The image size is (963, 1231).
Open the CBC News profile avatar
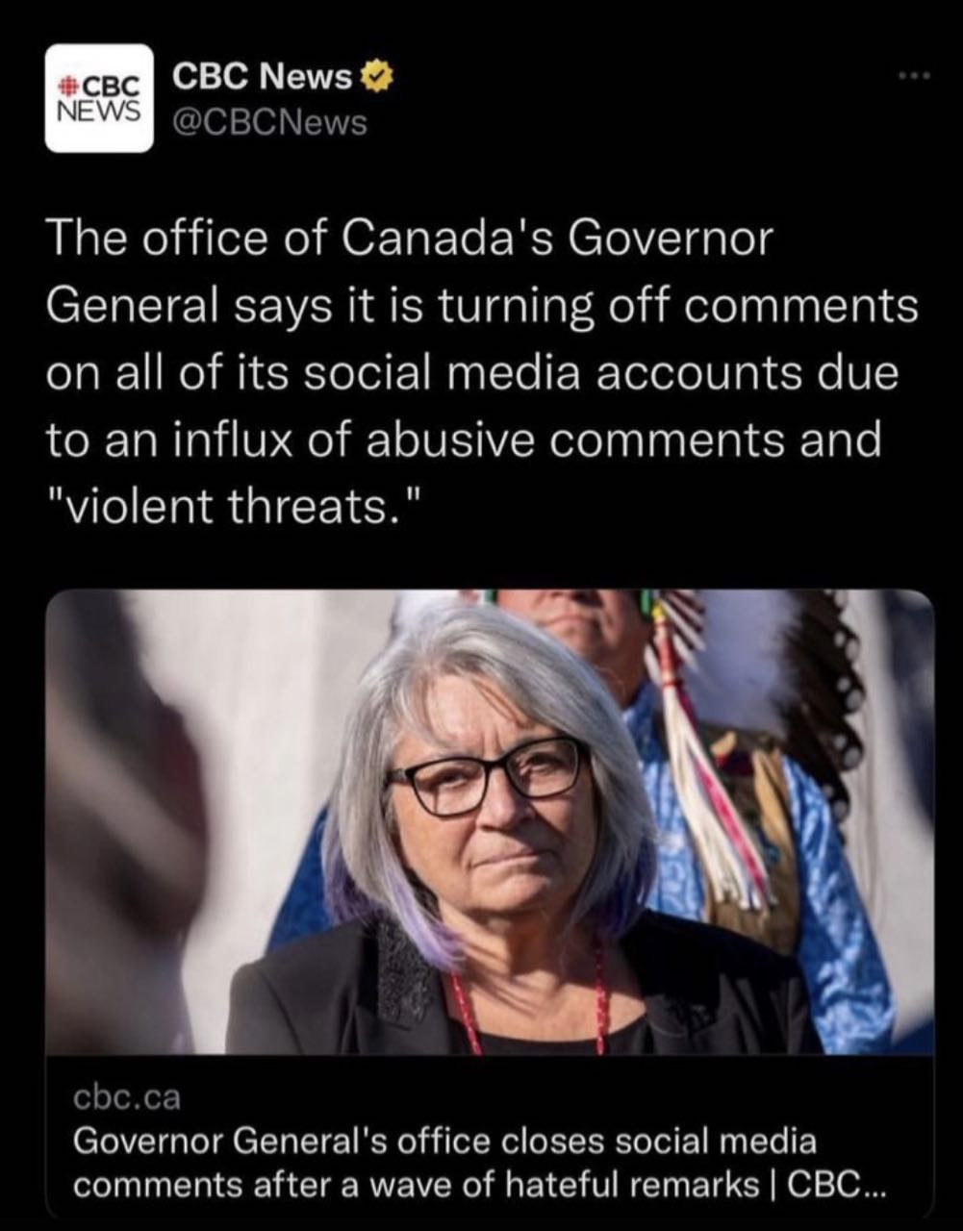(99, 98)
